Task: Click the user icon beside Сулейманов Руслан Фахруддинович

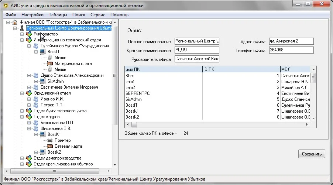Action: pos(35,46)
